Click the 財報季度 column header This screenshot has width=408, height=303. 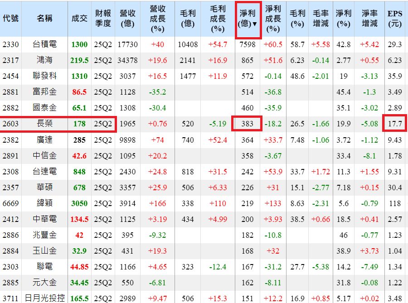pos(103,19)
